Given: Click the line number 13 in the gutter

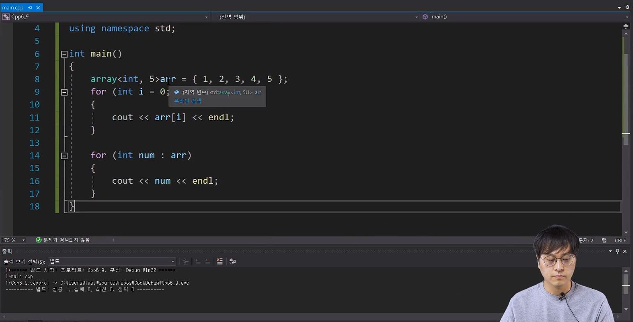Looking at the screenshot, I should pos(35,143).
